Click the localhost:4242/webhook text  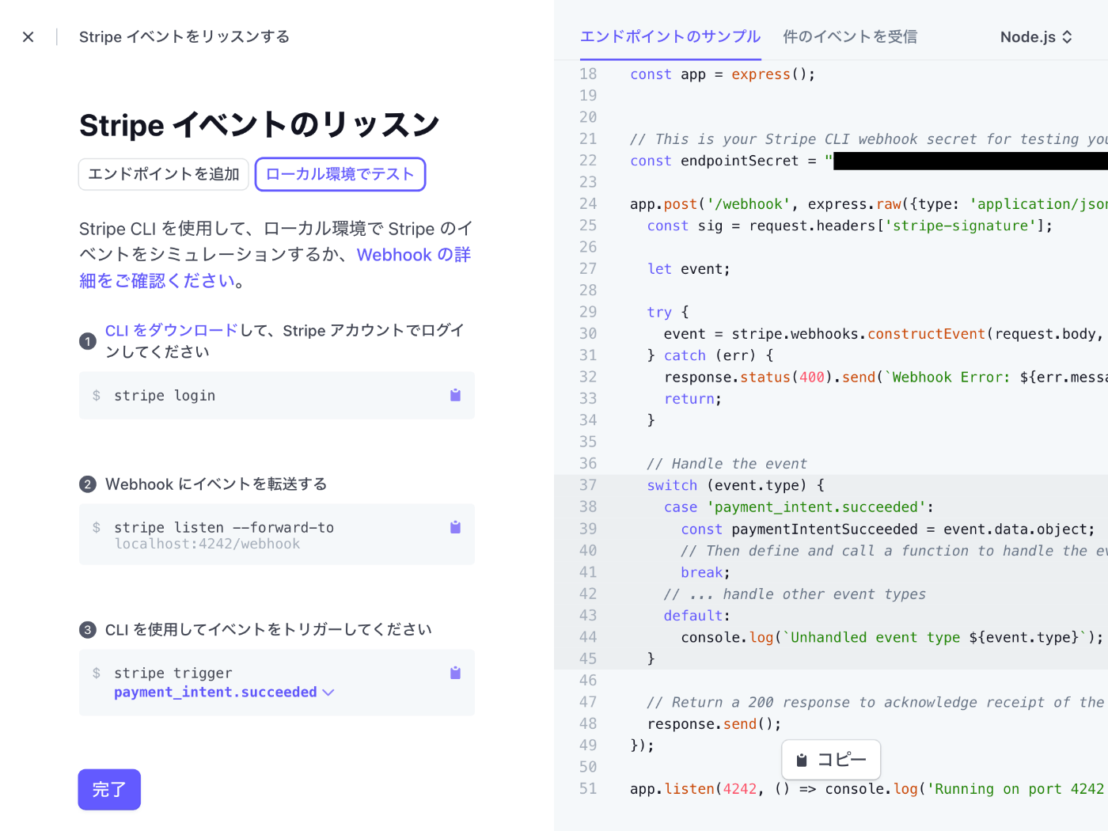click(x=207, y=544)
